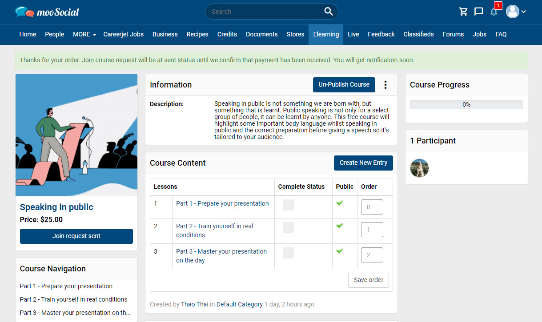Open lesson link Part 3 - Master your presentation

221,256
